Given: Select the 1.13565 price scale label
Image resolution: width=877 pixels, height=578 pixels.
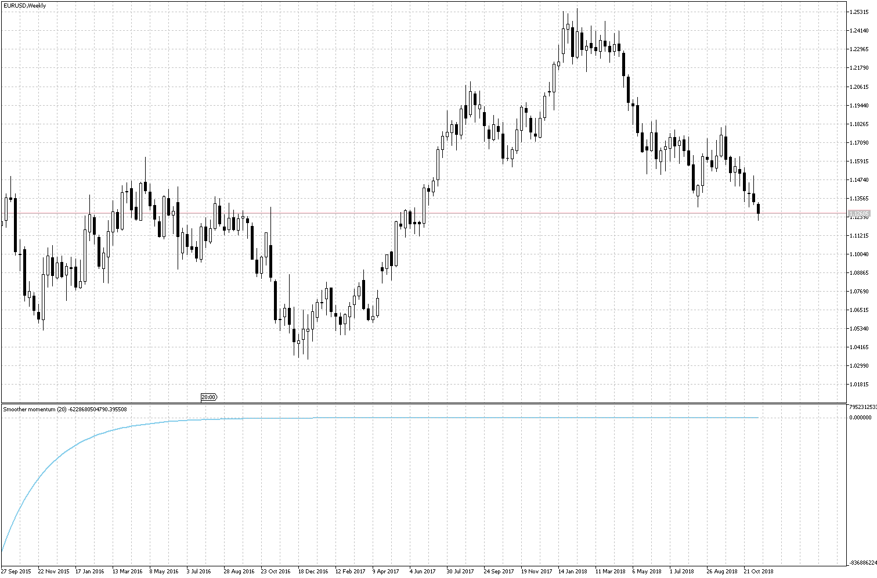Looking at the screenshot, I should (859, 198).
